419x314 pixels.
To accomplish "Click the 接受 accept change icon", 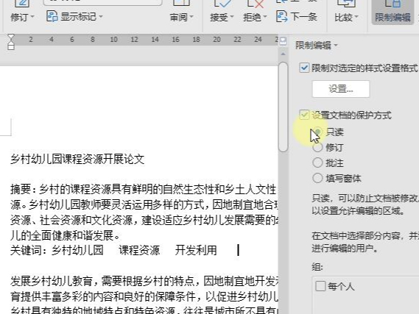I will click(x=222, y=3).
